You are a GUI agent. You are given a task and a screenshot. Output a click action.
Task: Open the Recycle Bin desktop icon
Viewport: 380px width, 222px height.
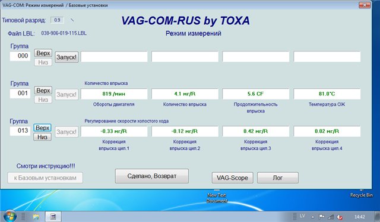point(362,195)
